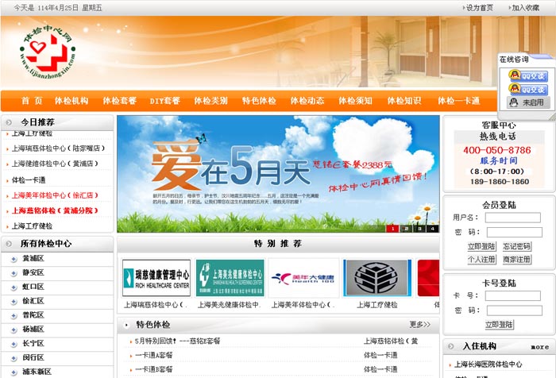Screen dimensions: 556x378
Task: Select banner slide number 4
Action: (433, 229)
